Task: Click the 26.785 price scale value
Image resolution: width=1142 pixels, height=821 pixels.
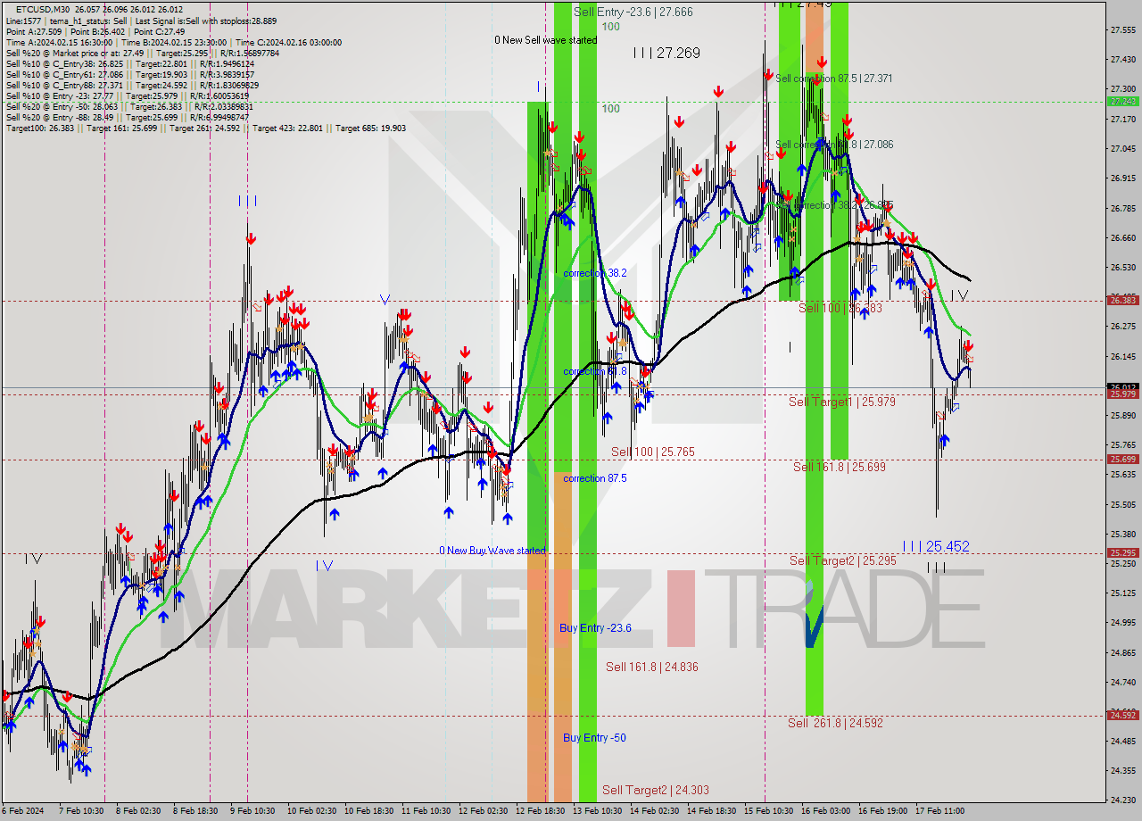Action: click(x=1122, y=208)
